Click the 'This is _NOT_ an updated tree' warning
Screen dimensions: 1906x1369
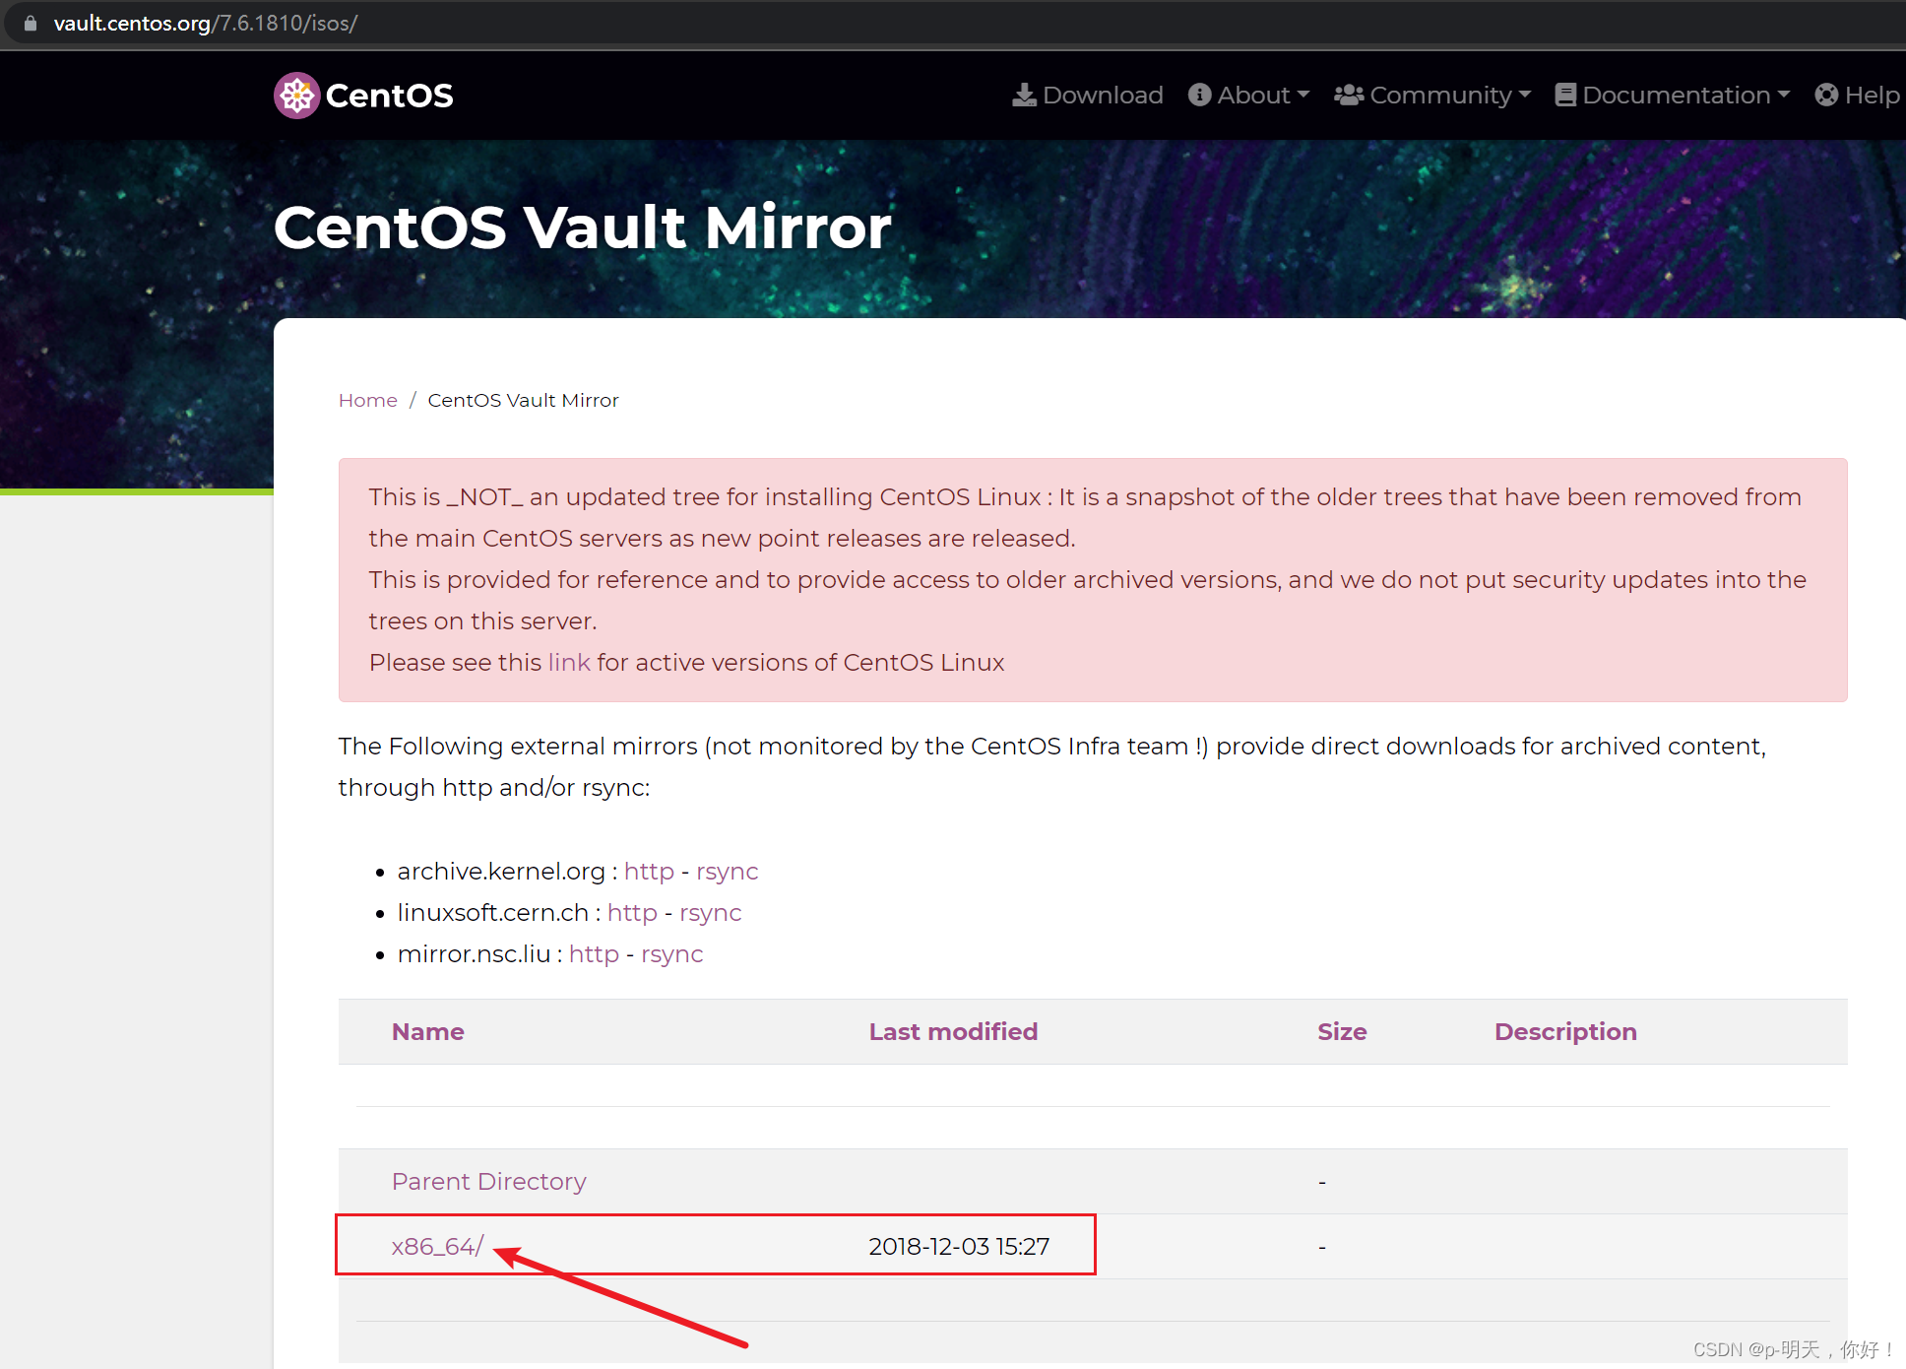pyautogui.click(x=1093, y=579)
